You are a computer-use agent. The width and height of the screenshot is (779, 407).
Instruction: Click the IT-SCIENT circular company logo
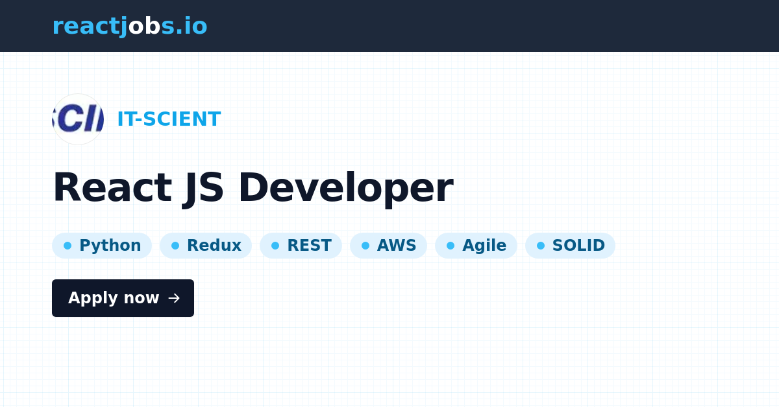coord(77,119)
